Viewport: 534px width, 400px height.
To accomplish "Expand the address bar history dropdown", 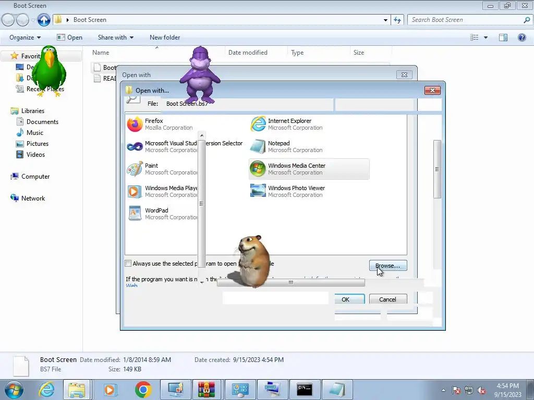I will tap(385, 20).
